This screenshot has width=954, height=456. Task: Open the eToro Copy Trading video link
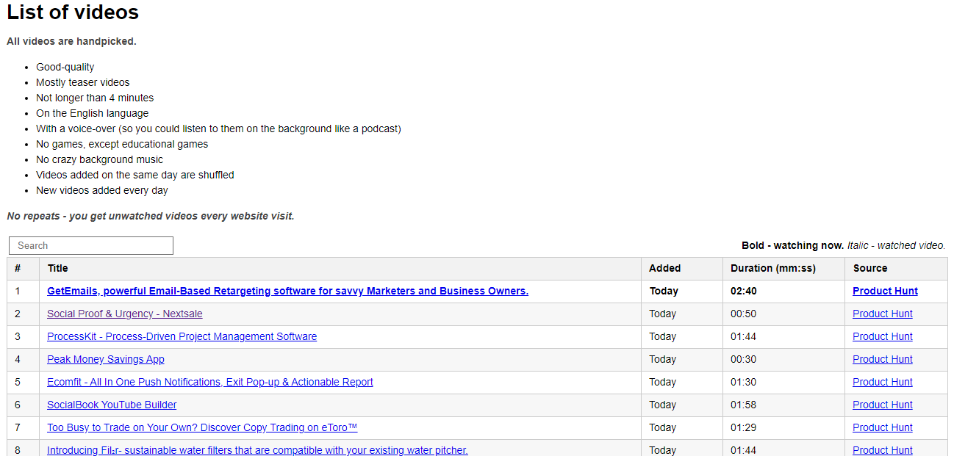pos(202,427)
